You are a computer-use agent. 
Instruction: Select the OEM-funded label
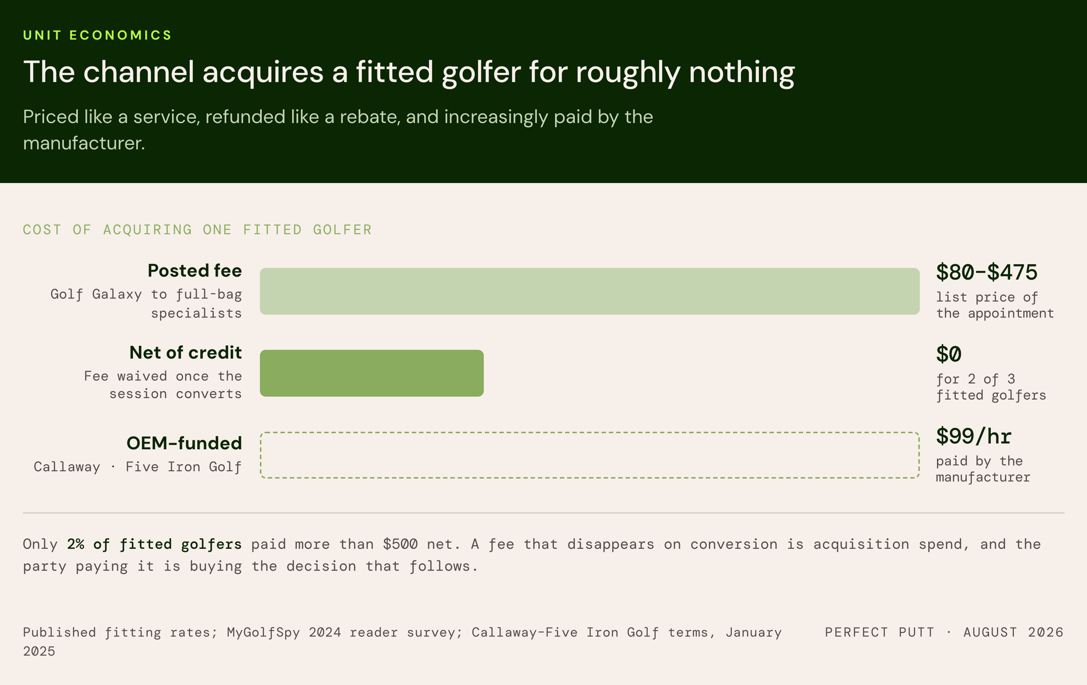click(184, 443)
